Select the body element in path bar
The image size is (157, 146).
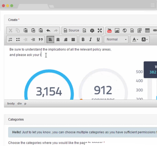[x=11, y=104]
